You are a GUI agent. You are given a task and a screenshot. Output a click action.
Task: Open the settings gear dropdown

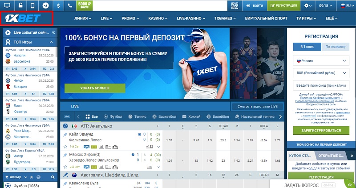(x=308, y=6)
